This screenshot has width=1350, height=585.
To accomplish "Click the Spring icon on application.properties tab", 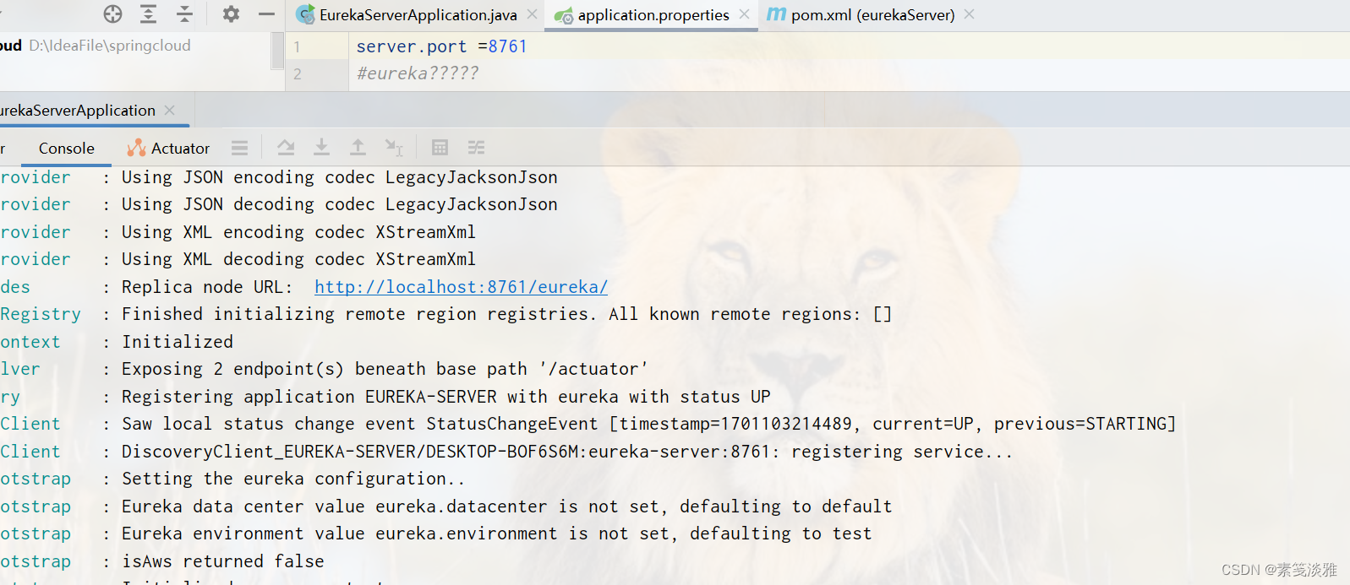I will click(563, 14).
